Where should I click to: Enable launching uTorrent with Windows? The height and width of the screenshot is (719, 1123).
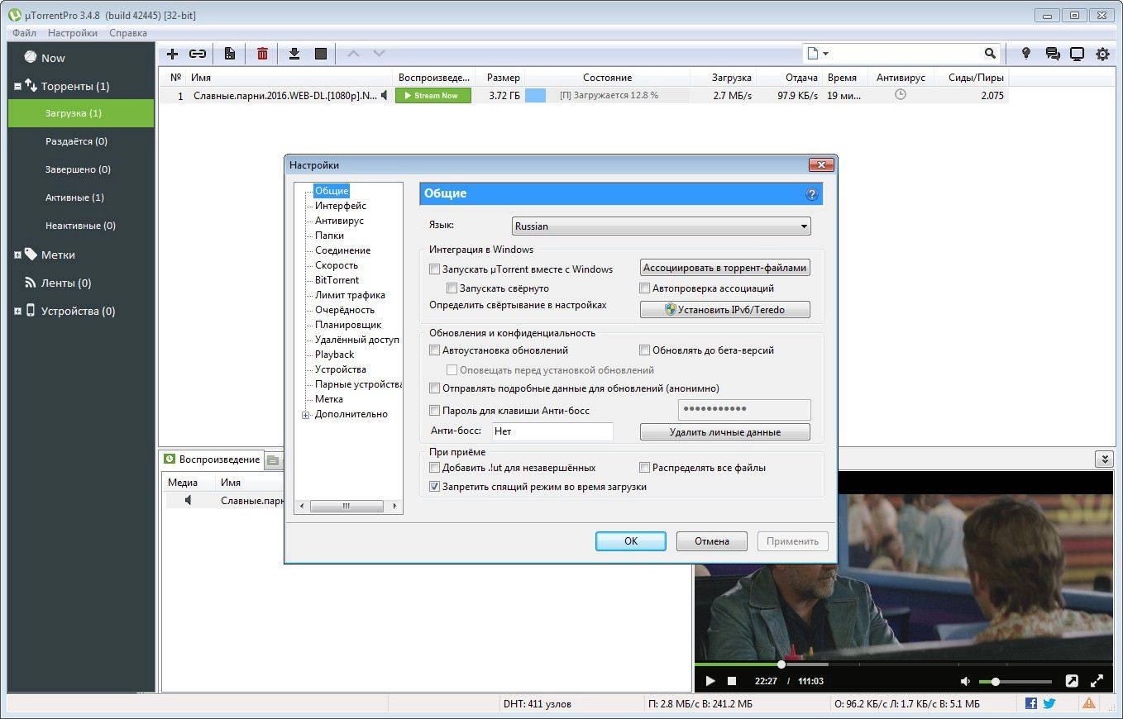tap(434, 269)
